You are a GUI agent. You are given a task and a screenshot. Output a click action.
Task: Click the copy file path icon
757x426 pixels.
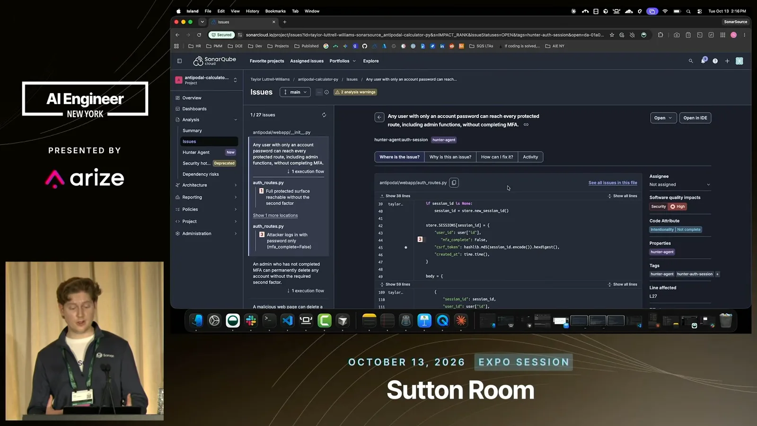point(454,183)
